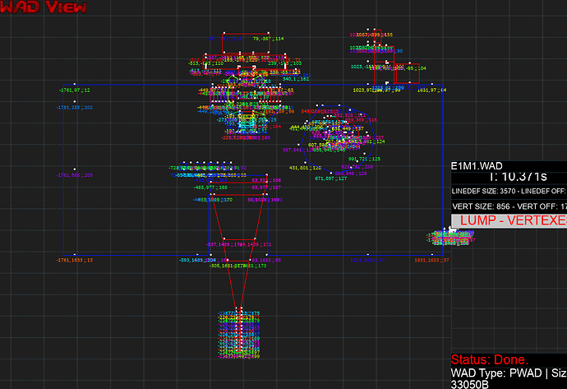The height and width of the screenshot is (389, 567).
Task: Click the 10.371s load time readout
Action: 519,177
